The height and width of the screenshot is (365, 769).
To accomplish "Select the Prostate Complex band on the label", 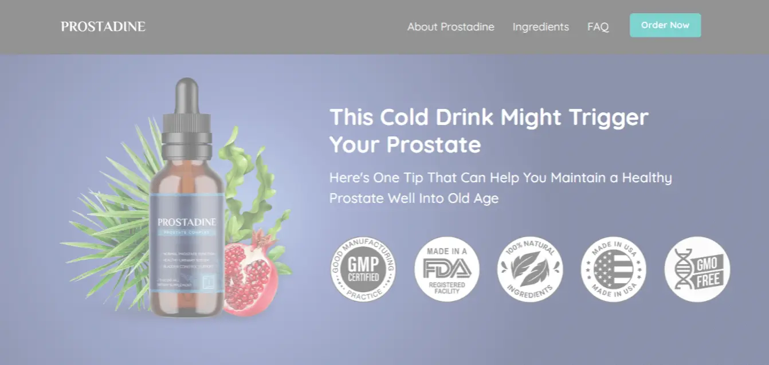I will coord(187,232).
